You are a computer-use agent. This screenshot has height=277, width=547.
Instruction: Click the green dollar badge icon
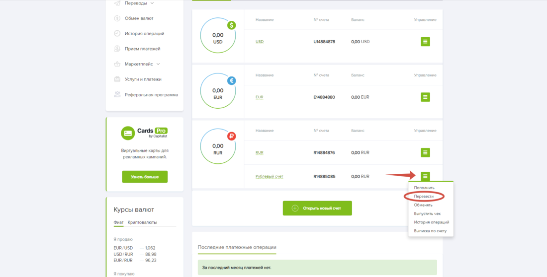point(232,25)
